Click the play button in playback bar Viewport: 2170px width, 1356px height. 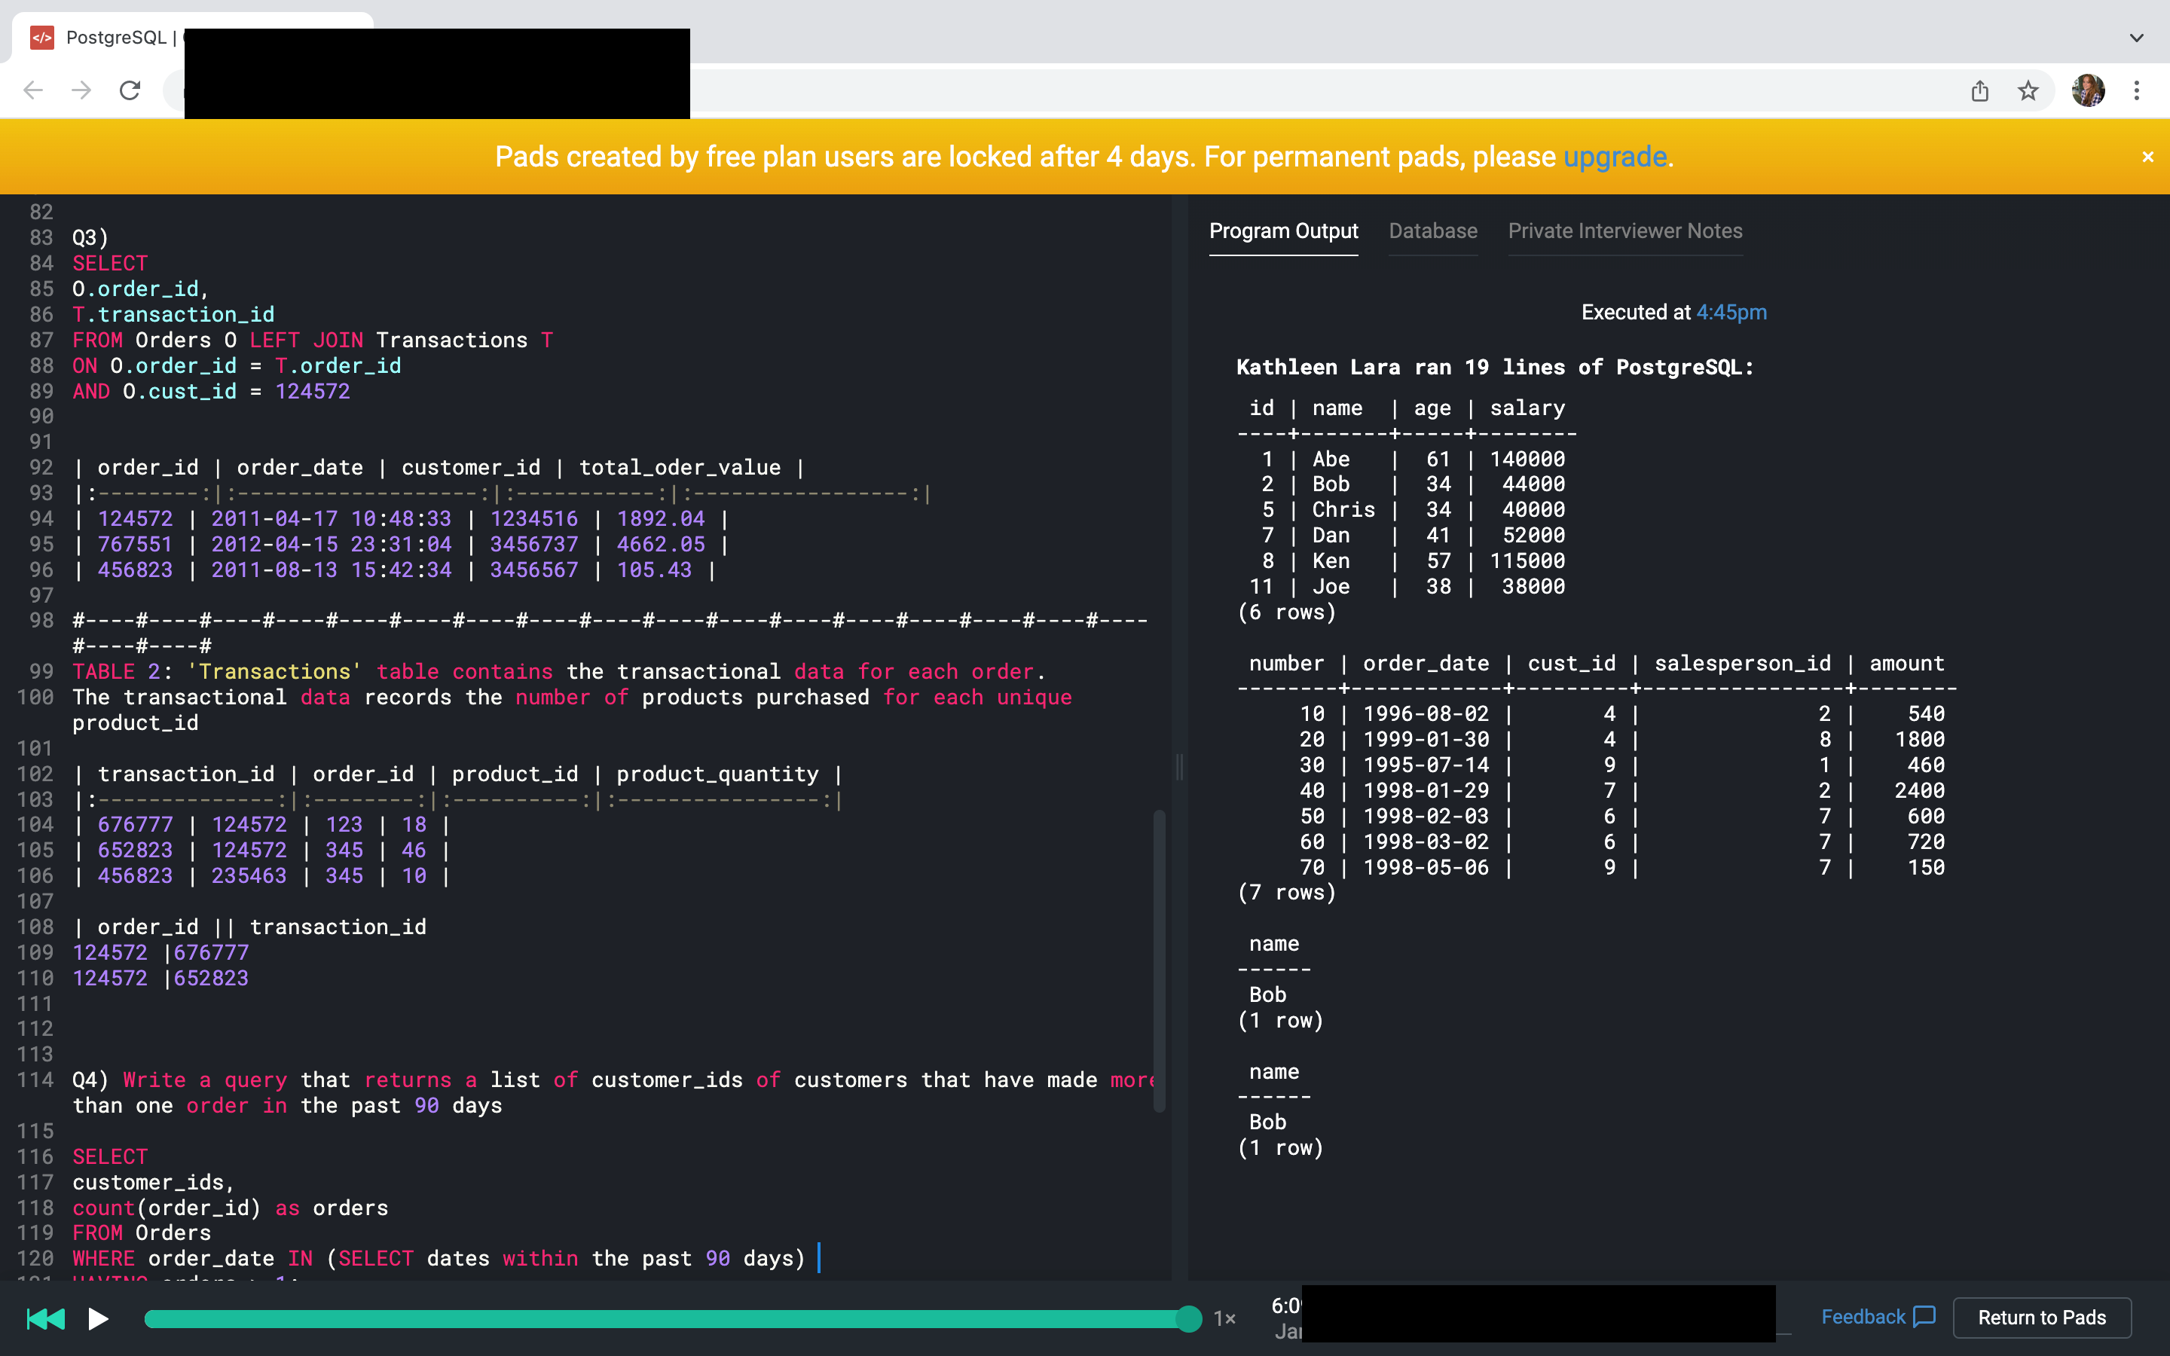(99, 1318)
